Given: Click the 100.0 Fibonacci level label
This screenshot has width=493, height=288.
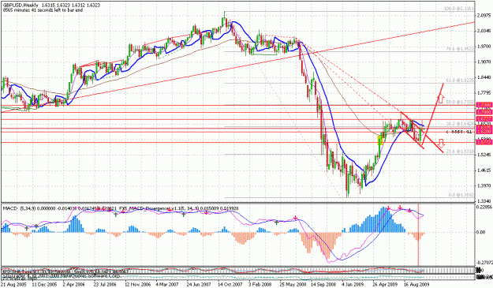Looking at the screenshot, I should coord(458,9).
